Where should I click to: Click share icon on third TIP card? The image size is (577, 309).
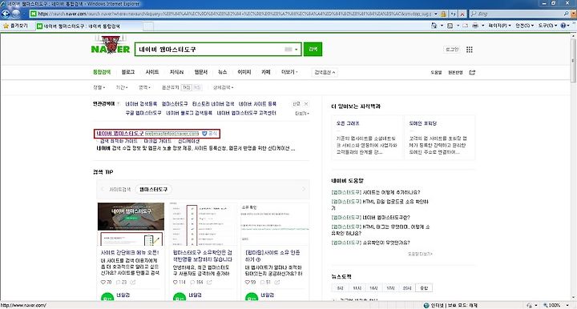tap(277, 282)
